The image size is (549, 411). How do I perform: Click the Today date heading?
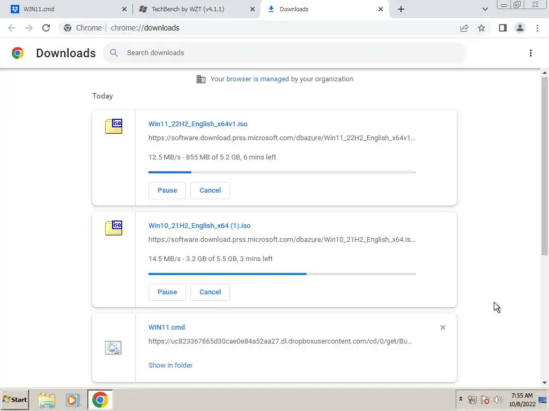102,96
